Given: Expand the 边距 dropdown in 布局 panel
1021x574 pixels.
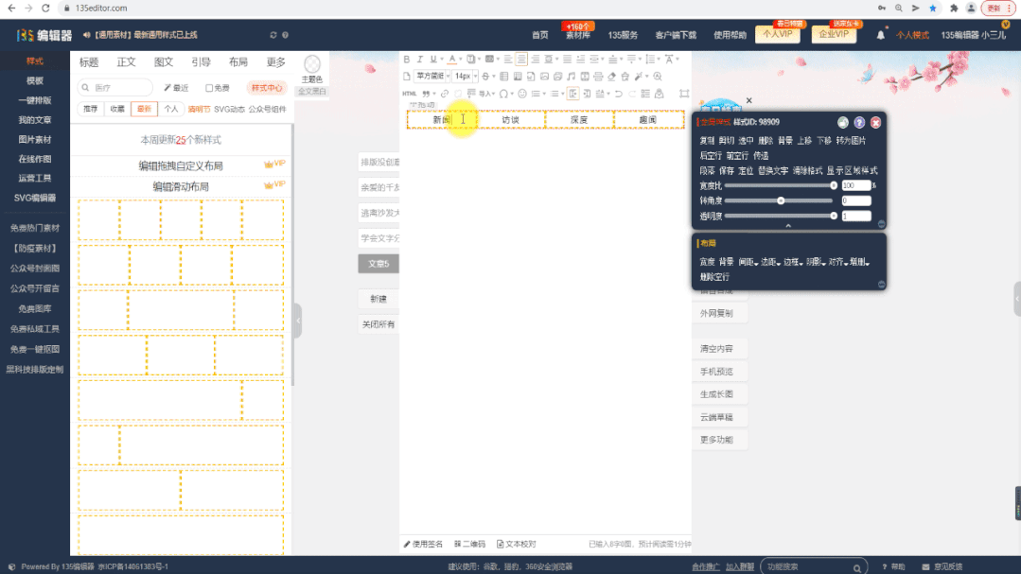Looking at the screenshot, I should coord(770,262).
